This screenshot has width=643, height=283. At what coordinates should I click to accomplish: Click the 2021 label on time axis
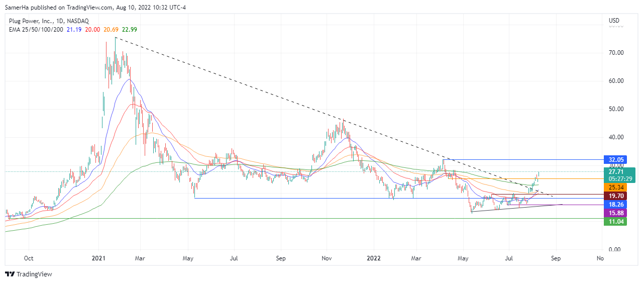pos(98,258)
